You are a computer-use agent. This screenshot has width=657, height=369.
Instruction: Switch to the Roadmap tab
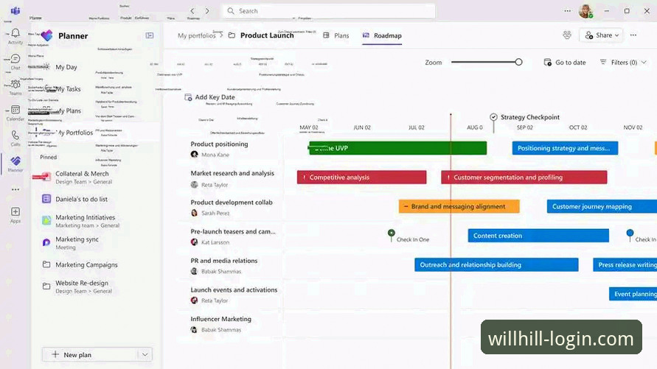tap(382, 35)
